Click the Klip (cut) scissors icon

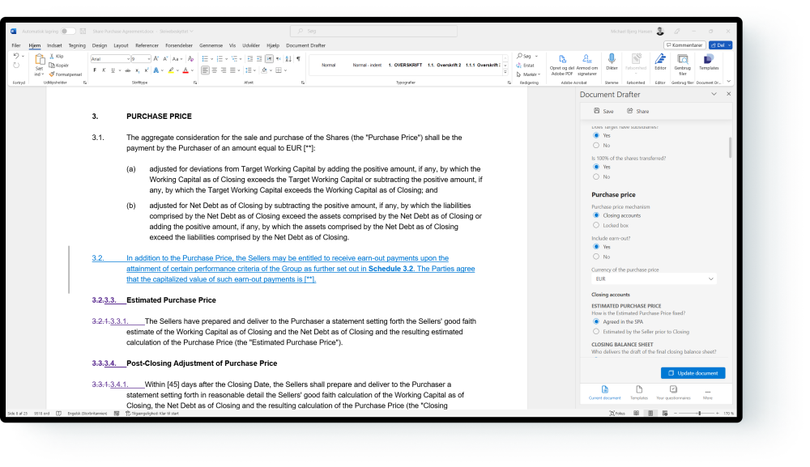point(52,56)
